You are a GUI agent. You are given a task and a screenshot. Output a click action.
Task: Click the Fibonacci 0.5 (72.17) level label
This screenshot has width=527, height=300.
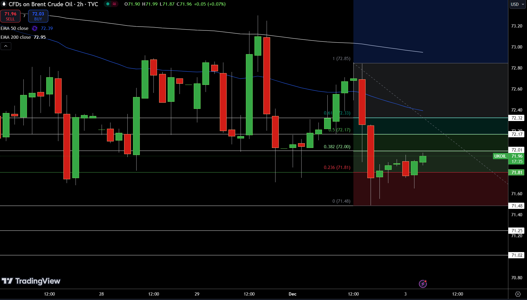point(339,130)
